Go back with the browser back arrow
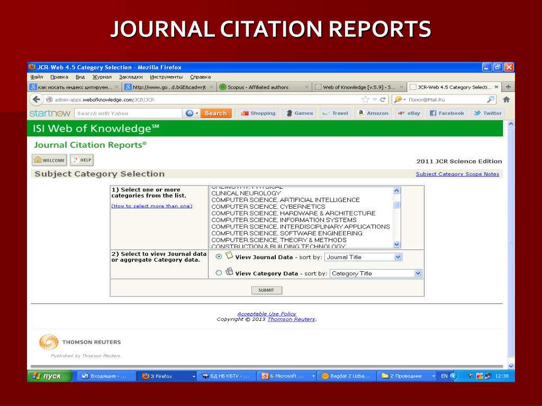The image size is (542, 406). 36,99
